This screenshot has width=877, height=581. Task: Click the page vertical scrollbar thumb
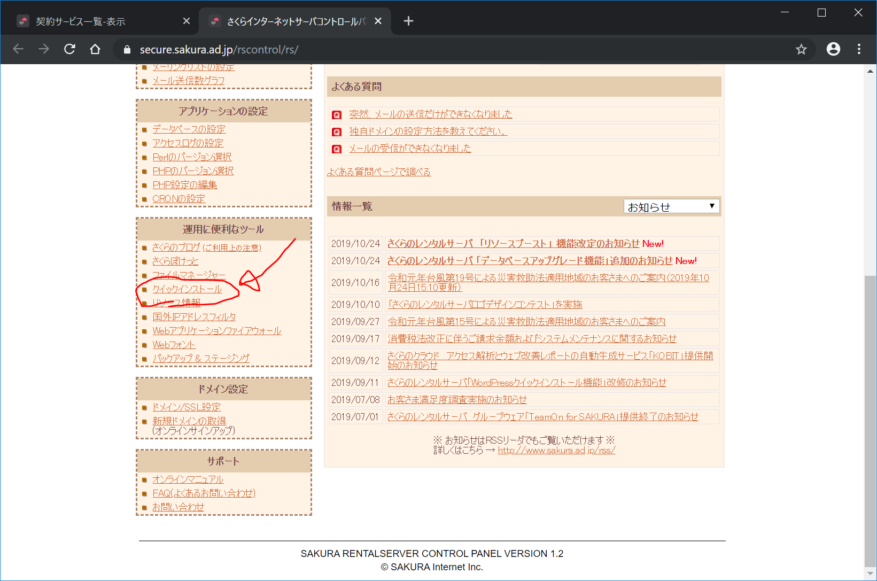coord(870,421)
